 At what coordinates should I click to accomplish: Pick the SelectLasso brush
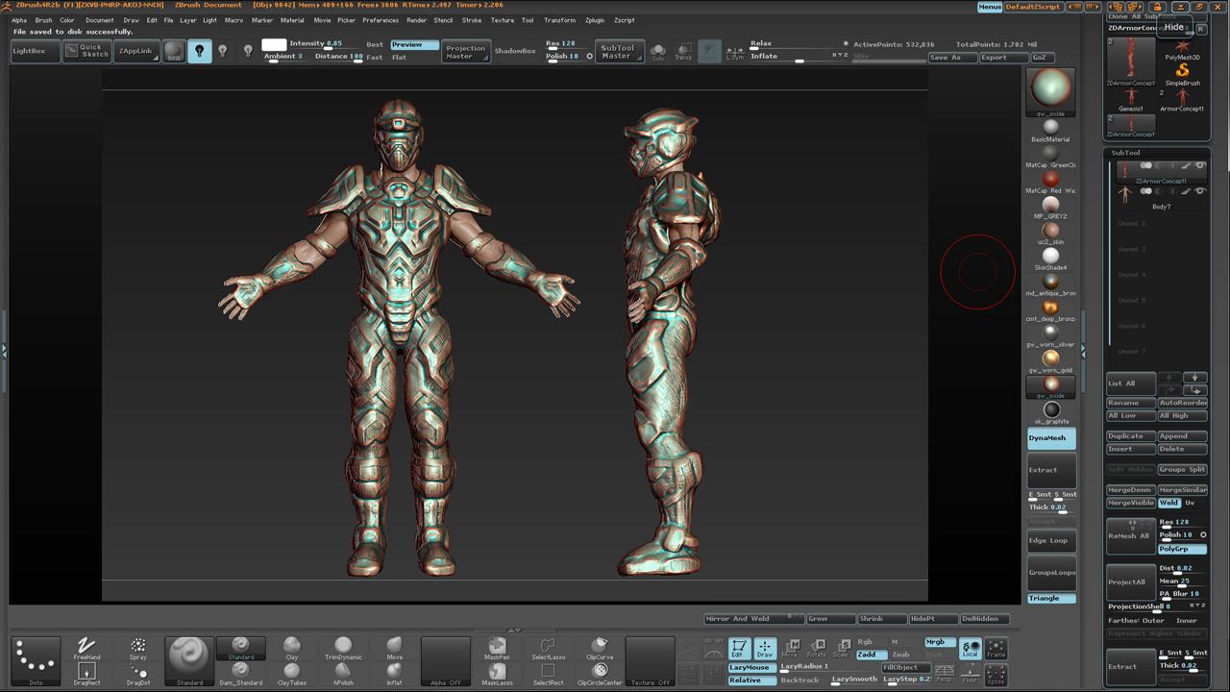click(x=548, y=648)
